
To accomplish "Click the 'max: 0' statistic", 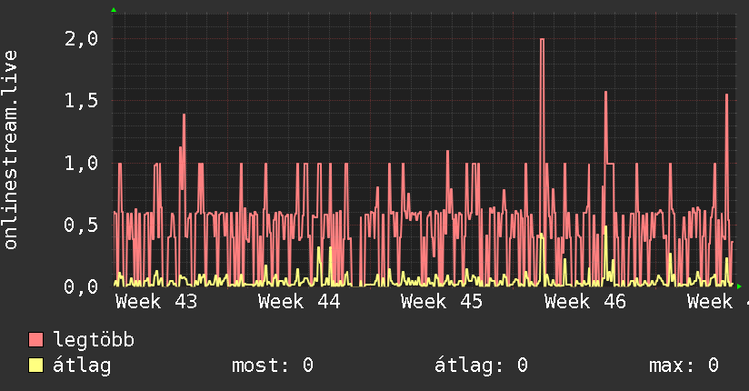I will (x=684, y=366).
